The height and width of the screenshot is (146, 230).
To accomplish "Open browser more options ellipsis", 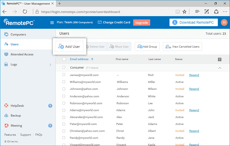I will click(225, 12).
